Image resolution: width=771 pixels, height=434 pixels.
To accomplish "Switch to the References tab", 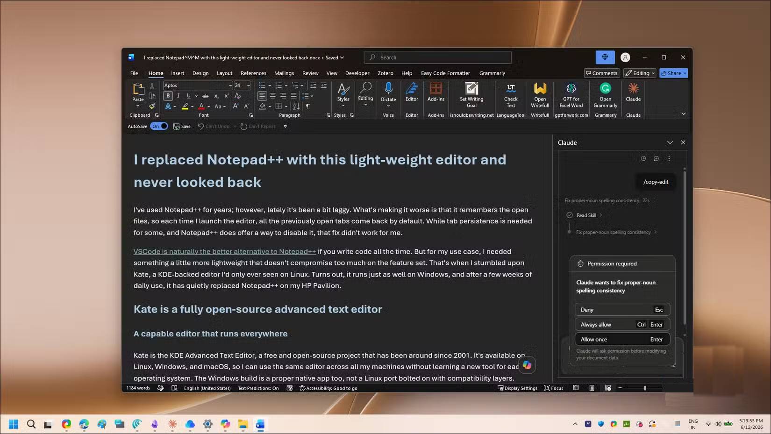I will (253, 73).
